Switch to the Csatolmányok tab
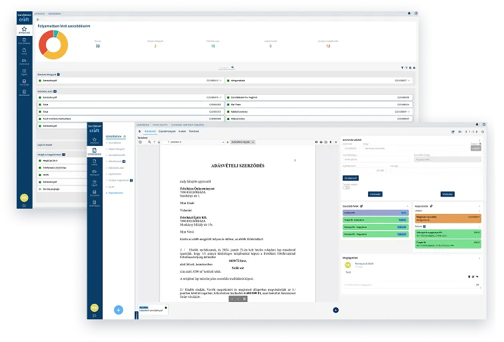This screenshot has width=504, height=342. pyautogui.click(x=166, y=131)
